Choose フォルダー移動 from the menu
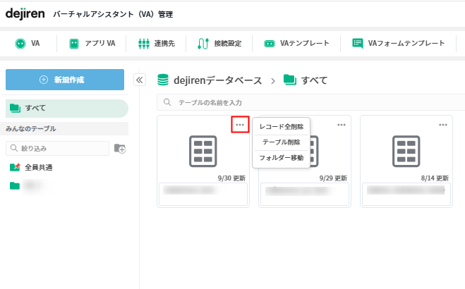The width and height of the screenshot is (465, 289). pyautogui.click(x=281, y=158)
